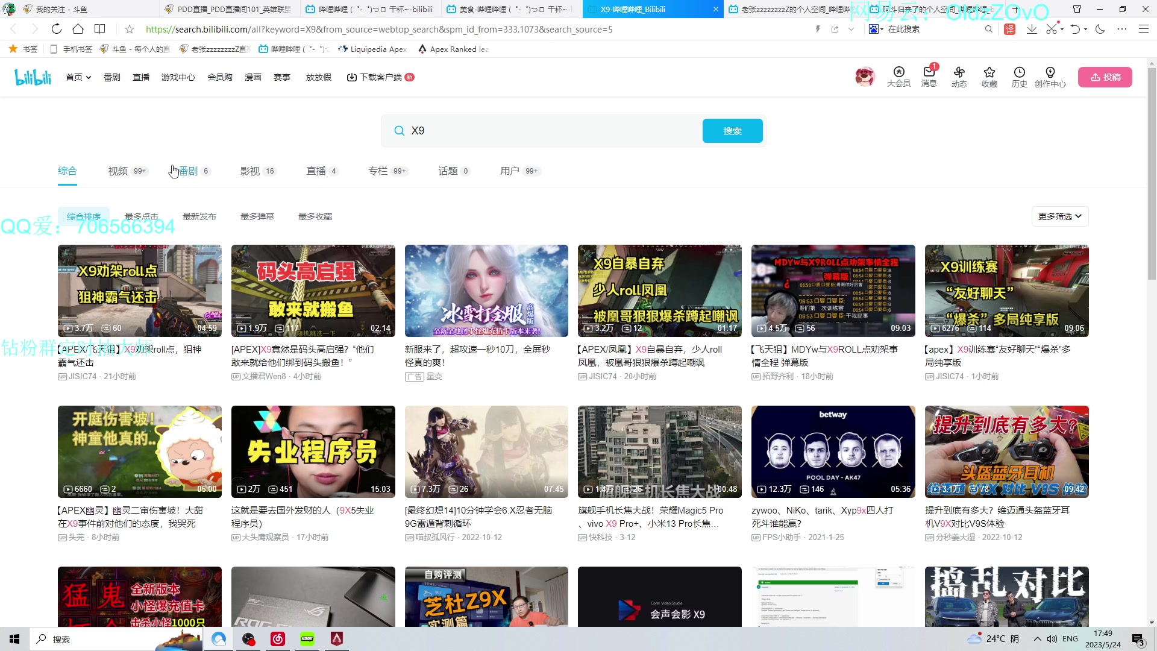Expand undo history dropdown arrow
The image size is (1157, 651).
[1085, 29]
